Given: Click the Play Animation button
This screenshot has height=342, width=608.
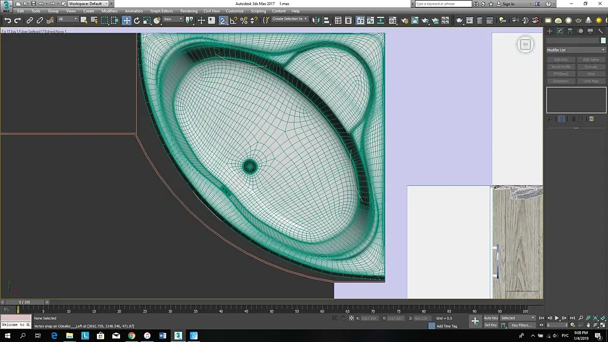Looking at the screenshot, I should click(x=556, y=318).
